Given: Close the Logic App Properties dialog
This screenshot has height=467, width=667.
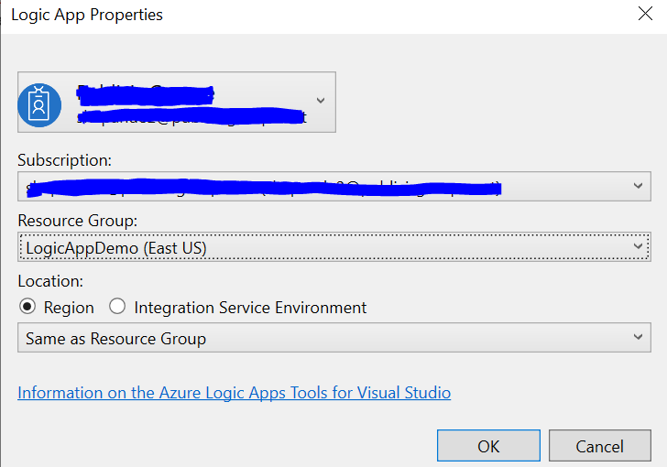Looking at the screenshot, I should pos(645,14).
